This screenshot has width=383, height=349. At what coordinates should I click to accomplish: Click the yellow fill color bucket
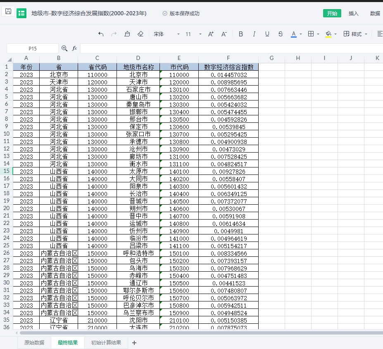(328, 34)
